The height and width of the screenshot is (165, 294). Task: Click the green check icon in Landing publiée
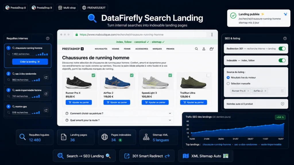(233, 15)
